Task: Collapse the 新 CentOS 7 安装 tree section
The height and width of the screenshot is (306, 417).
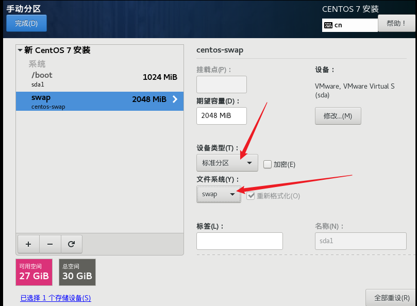Action: [x=20, y=50]
